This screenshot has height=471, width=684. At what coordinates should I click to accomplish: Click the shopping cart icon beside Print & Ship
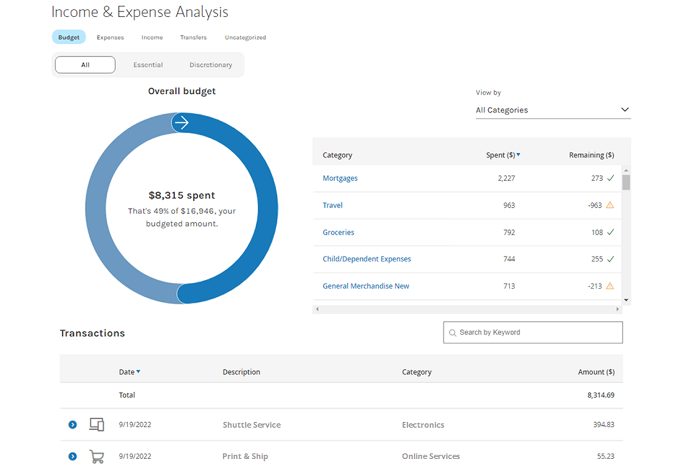point(97,456)
